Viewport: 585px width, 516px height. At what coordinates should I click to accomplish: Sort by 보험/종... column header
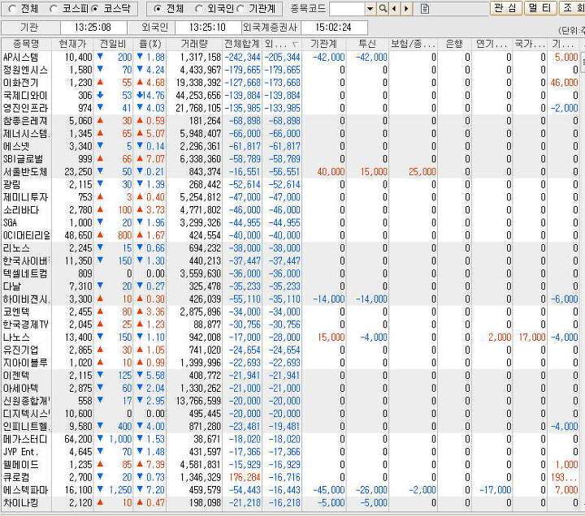pyautogui.click(x=413, y=44)
